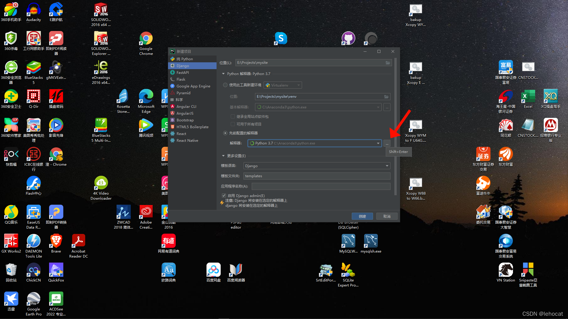
Task: Click browse button for project location
Action: coord(387,63)
